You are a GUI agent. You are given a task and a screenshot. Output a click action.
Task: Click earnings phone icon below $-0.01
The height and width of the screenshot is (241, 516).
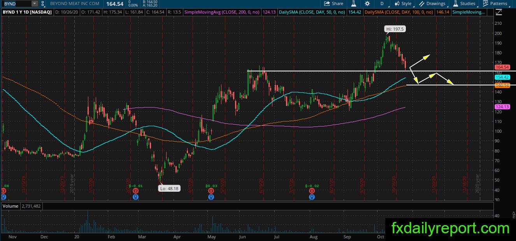[135, 191]
